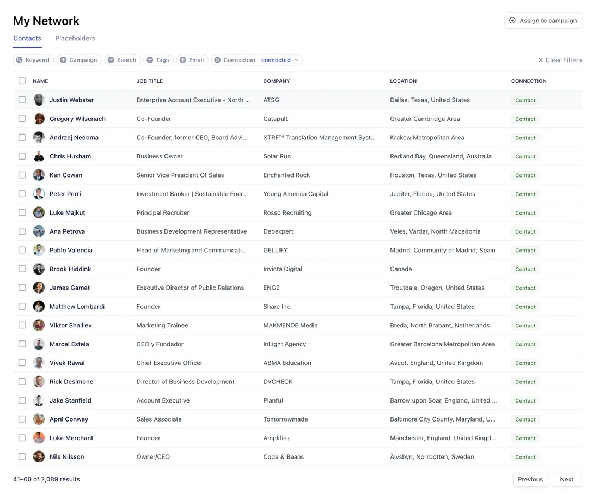Image resolution: width=599 pixels, height=500 pixels.
Task: Click Assign to campaign button
Action: click(543, 20)
